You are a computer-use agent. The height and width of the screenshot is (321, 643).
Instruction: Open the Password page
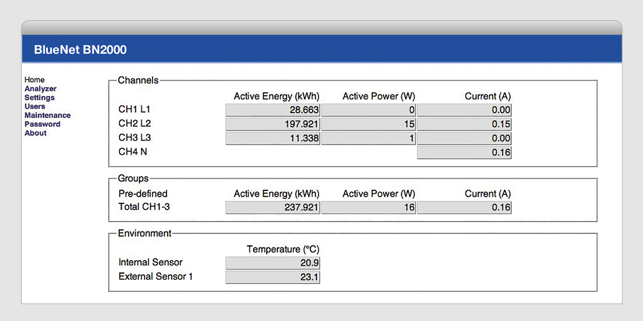coord(43,124)
